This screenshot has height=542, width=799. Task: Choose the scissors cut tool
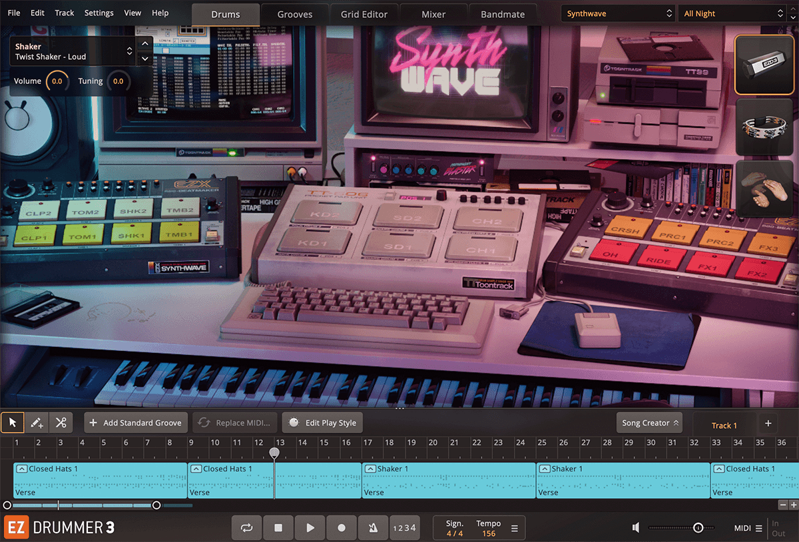(x=60, y=422)
